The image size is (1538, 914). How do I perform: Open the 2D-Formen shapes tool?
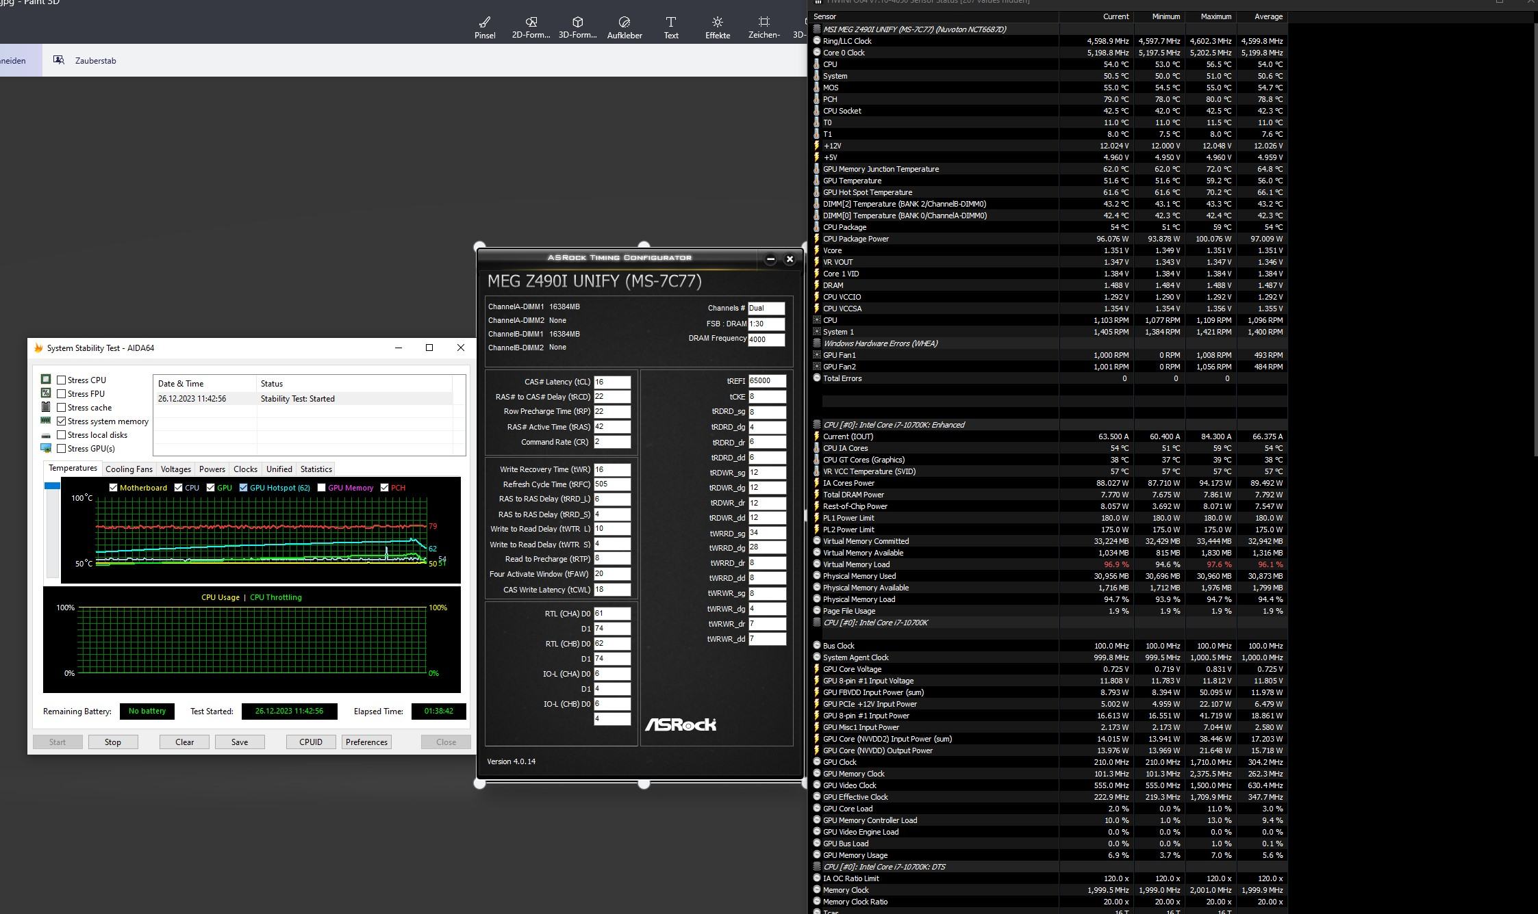[531, 27]
